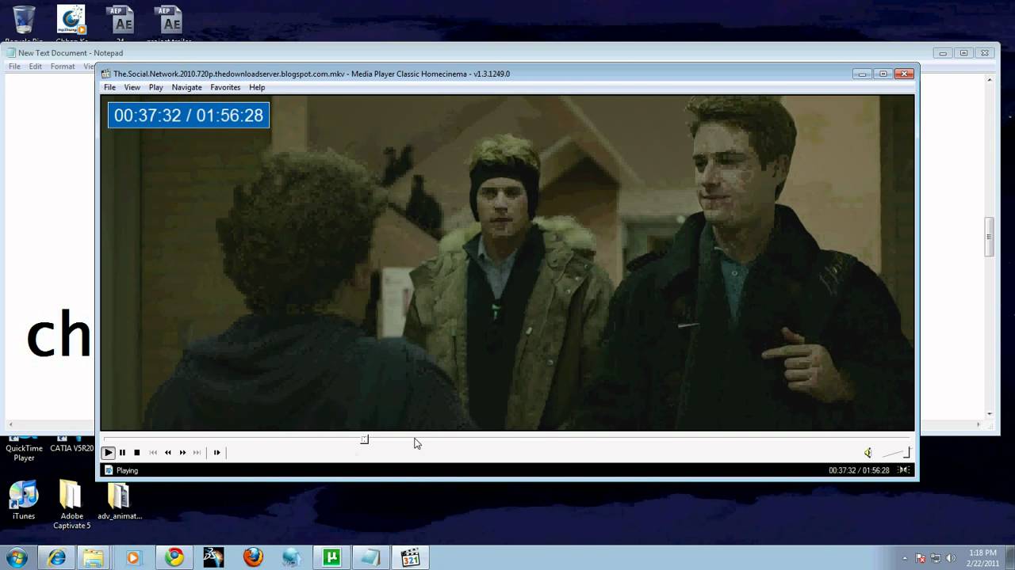Select the first After Effects project file
The height and width of the screenshot is (570, 1015).
[120, 24]
